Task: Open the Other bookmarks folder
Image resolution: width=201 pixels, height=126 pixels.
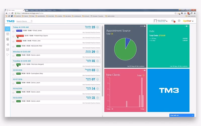Action: [x=190, y=16]
